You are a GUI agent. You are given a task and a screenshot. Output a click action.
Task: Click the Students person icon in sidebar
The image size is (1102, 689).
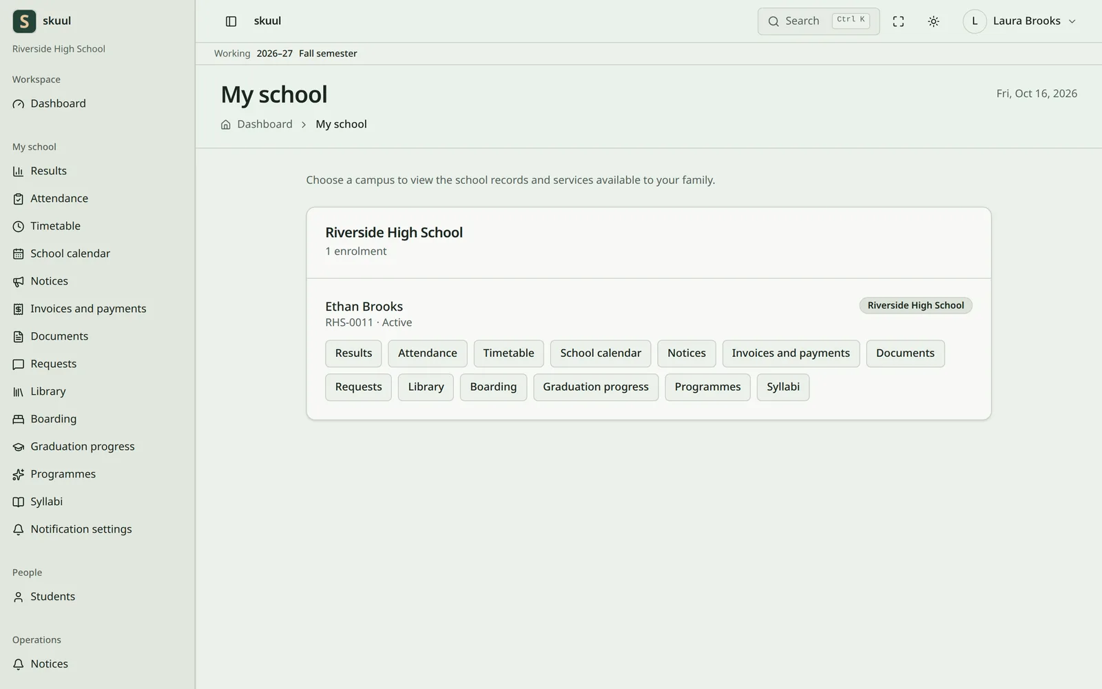[19, 597]
